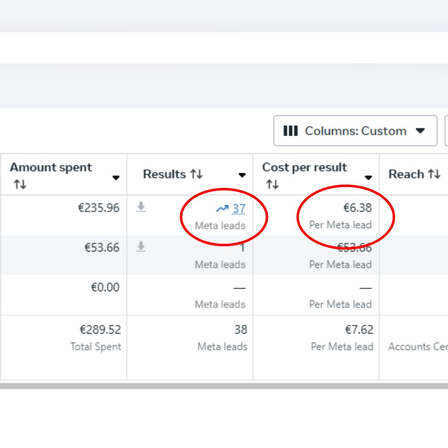
Task: Open the Columns: Custom dropdown caret
Action: 420,131
